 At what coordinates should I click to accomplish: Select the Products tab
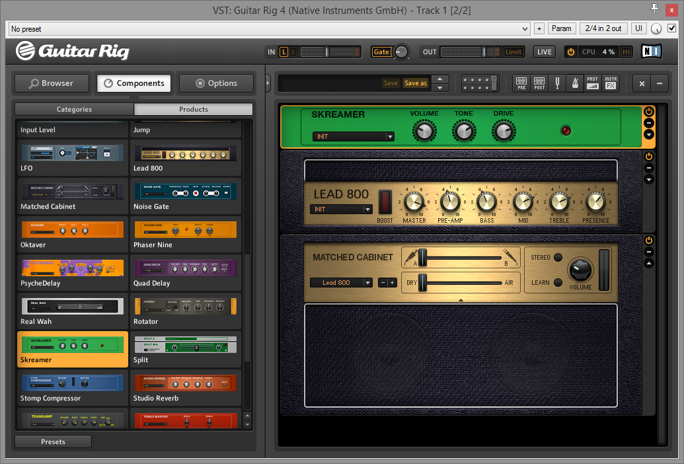(193, 109)
